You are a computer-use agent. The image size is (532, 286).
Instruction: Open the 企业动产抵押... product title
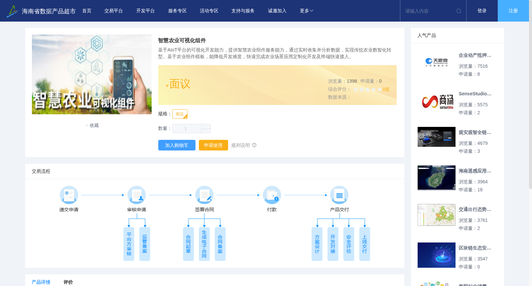click(x=475, y=55)
